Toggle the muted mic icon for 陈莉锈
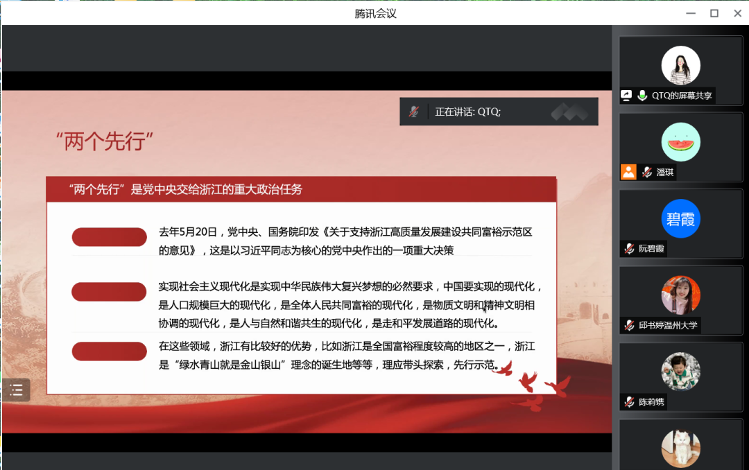Viewport: 749px width, 470px height. (x=629, y=402)
